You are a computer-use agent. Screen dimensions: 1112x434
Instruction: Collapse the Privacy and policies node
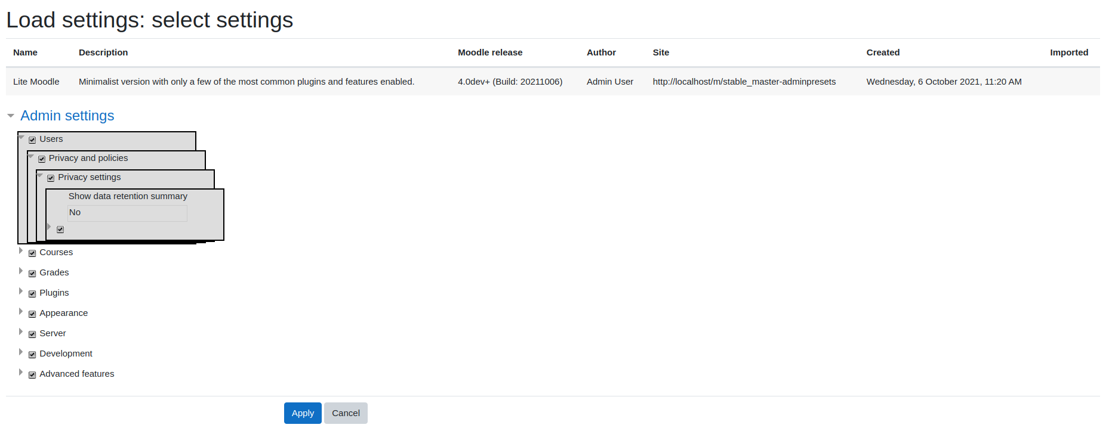click(31, 156)
